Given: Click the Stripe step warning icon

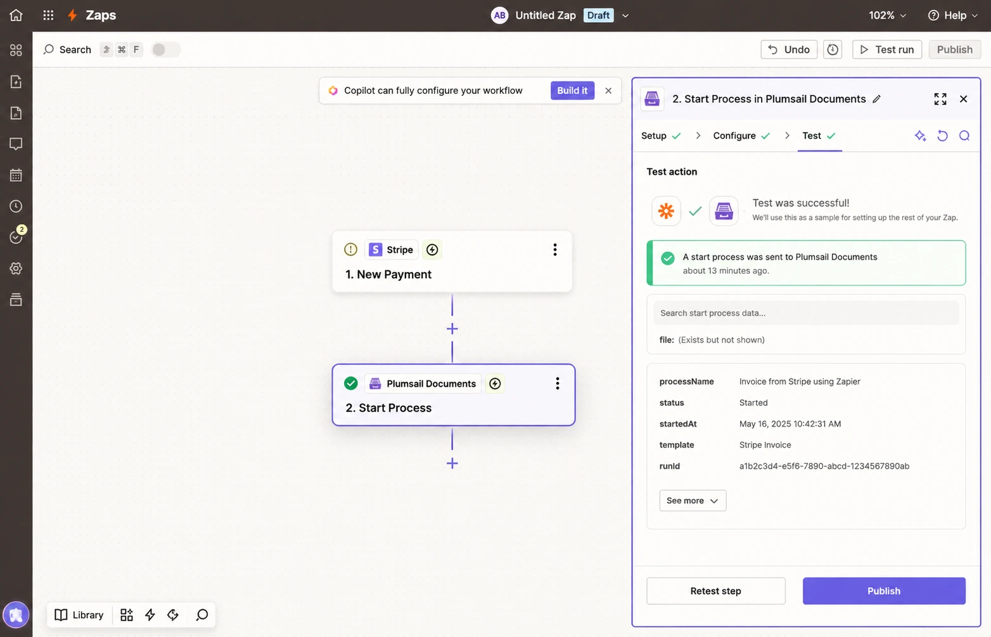Looking at the screenshot, I should coord(350,249).
